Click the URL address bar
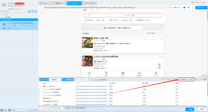Viewport: 208px width, 112px height. [x=106, y=8]
